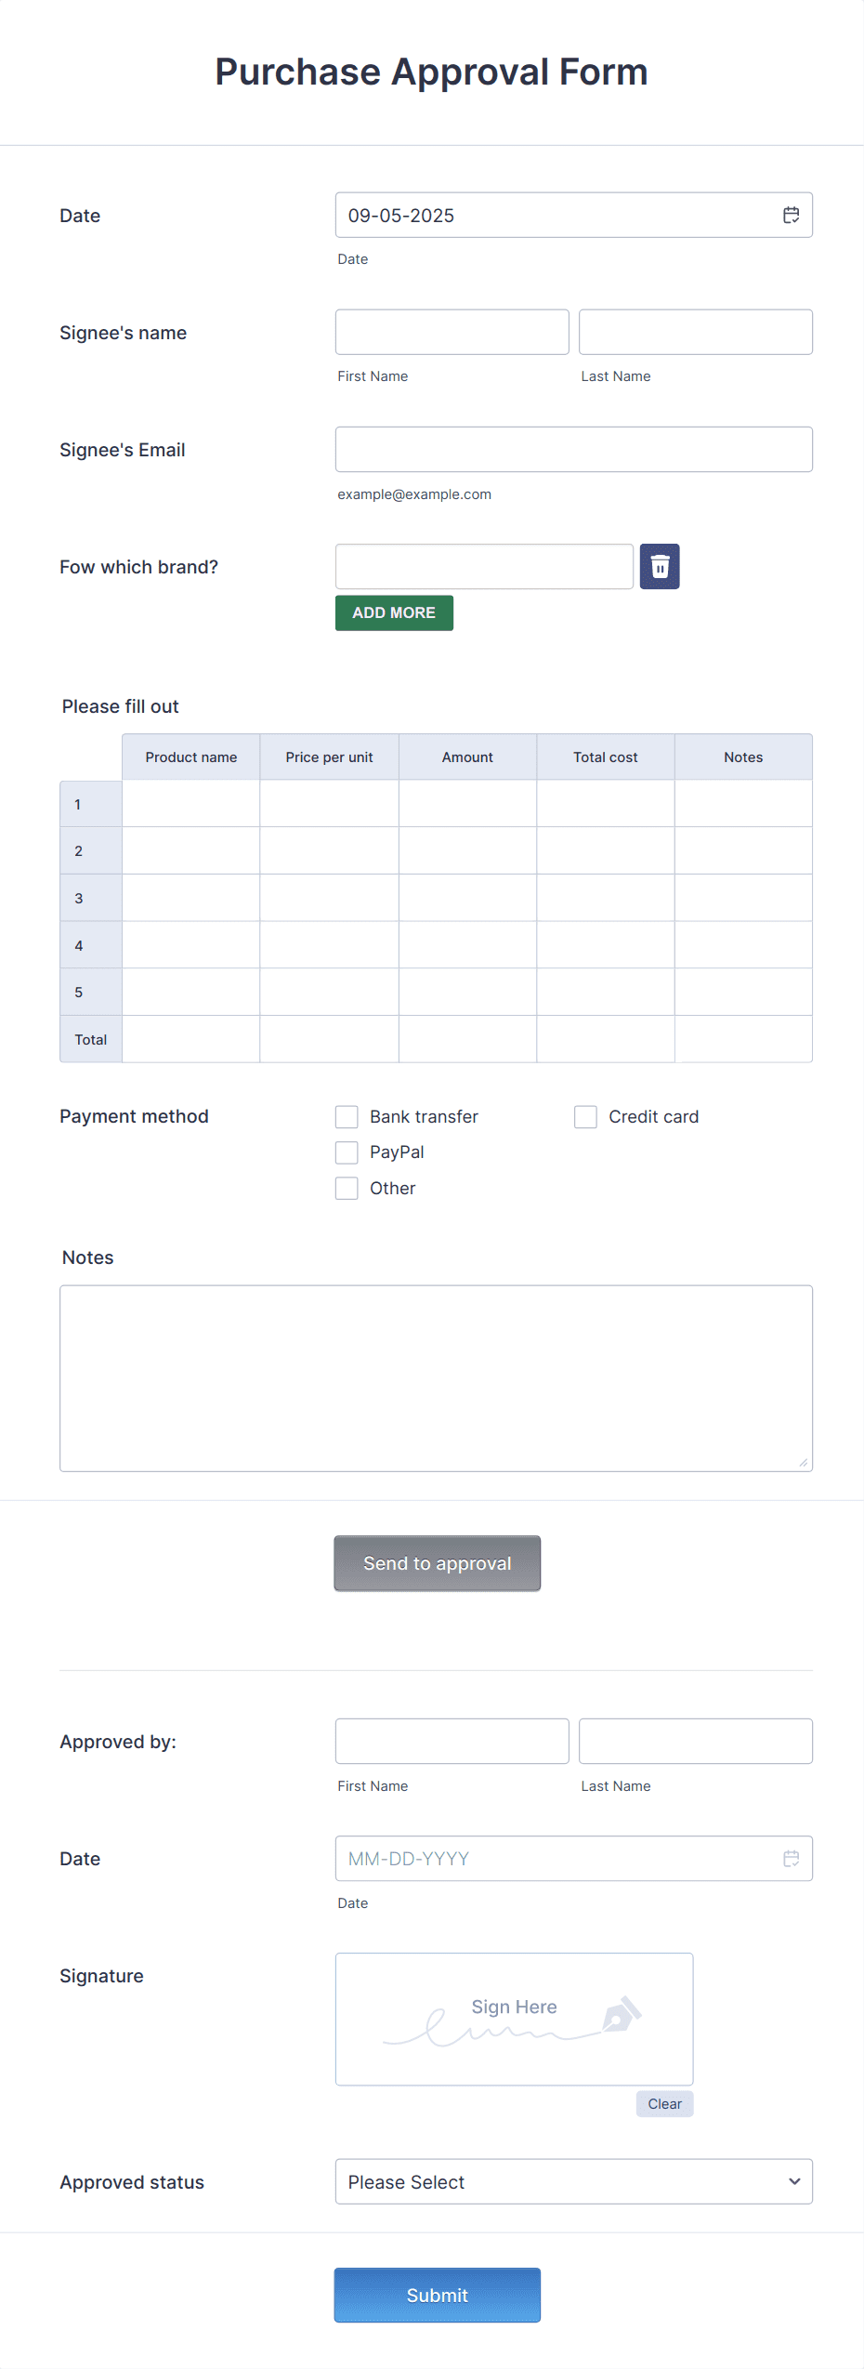Enable the Bank transfer payment option

pos(347,1116)
